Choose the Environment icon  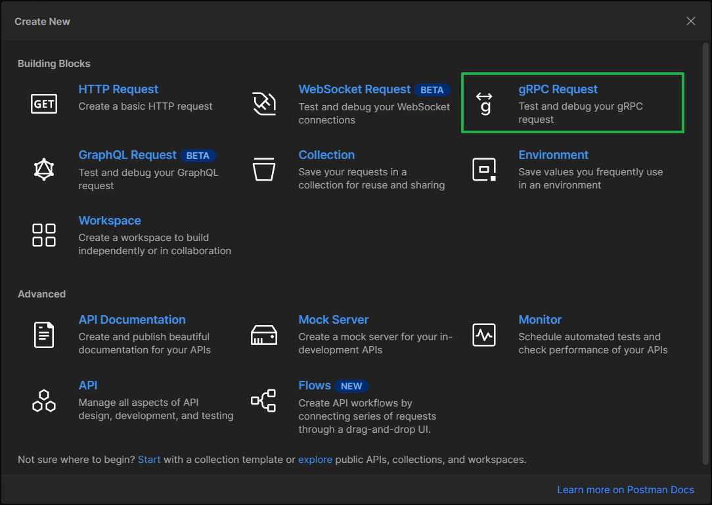(x=484, y=169)
